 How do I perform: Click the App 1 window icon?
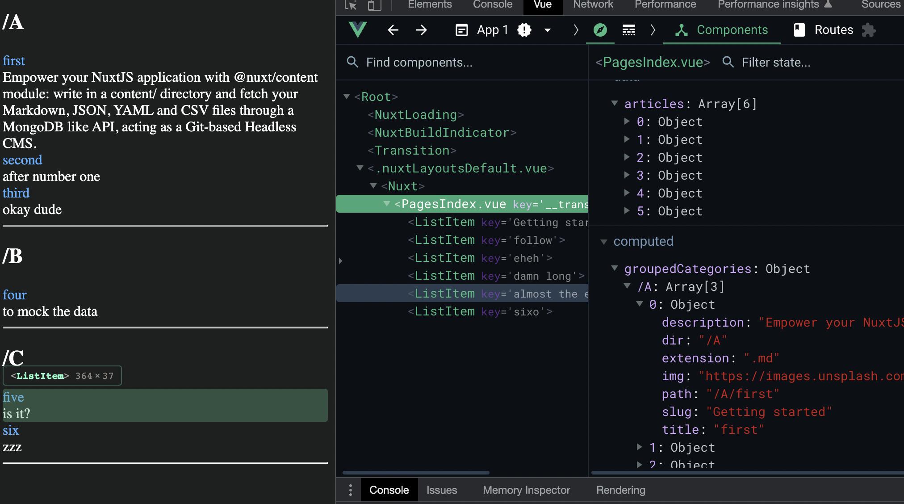[x=461, y=30]
